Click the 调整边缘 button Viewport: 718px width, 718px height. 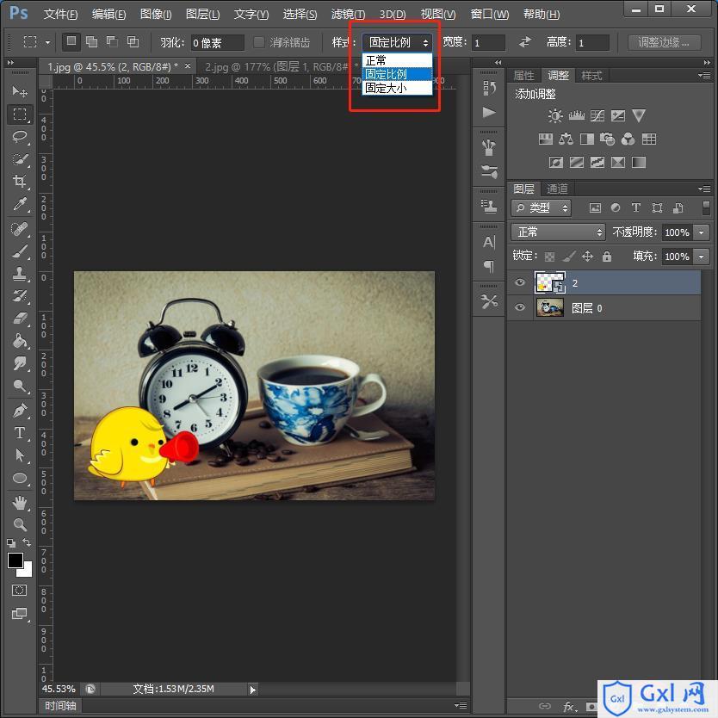pyautogui.click(x=664, y=42)
